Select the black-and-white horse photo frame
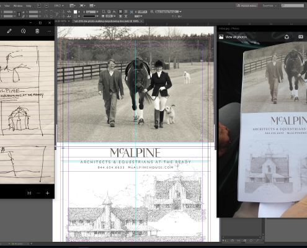Image resolution: width=307 pixels, height=248 pixels. click(x=135, y=84)
